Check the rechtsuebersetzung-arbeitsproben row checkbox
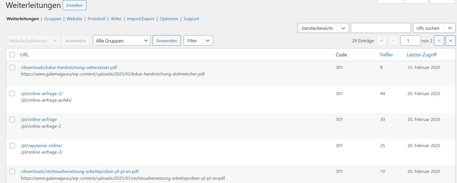 12,172
